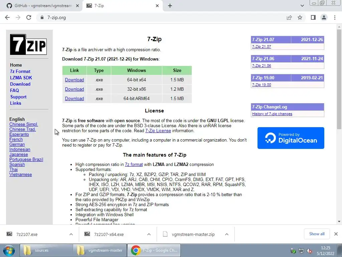Click the 7-Zip logo image
This screenshot has width=342, height=257.
[28, 45]
